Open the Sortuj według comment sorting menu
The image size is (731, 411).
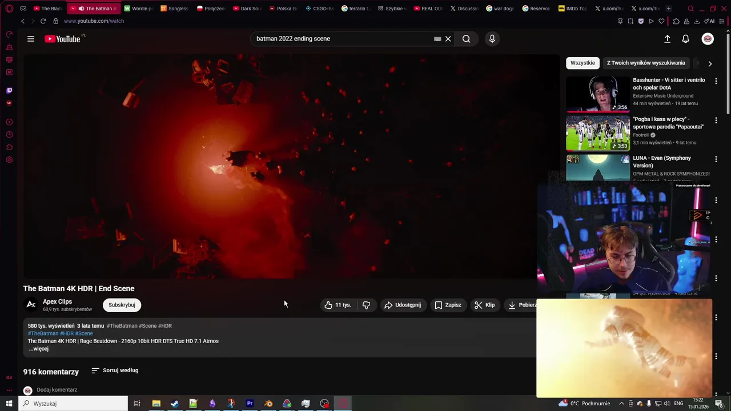click(115, 370)
